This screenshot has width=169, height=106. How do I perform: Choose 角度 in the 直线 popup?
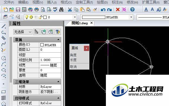coord(73,55)
